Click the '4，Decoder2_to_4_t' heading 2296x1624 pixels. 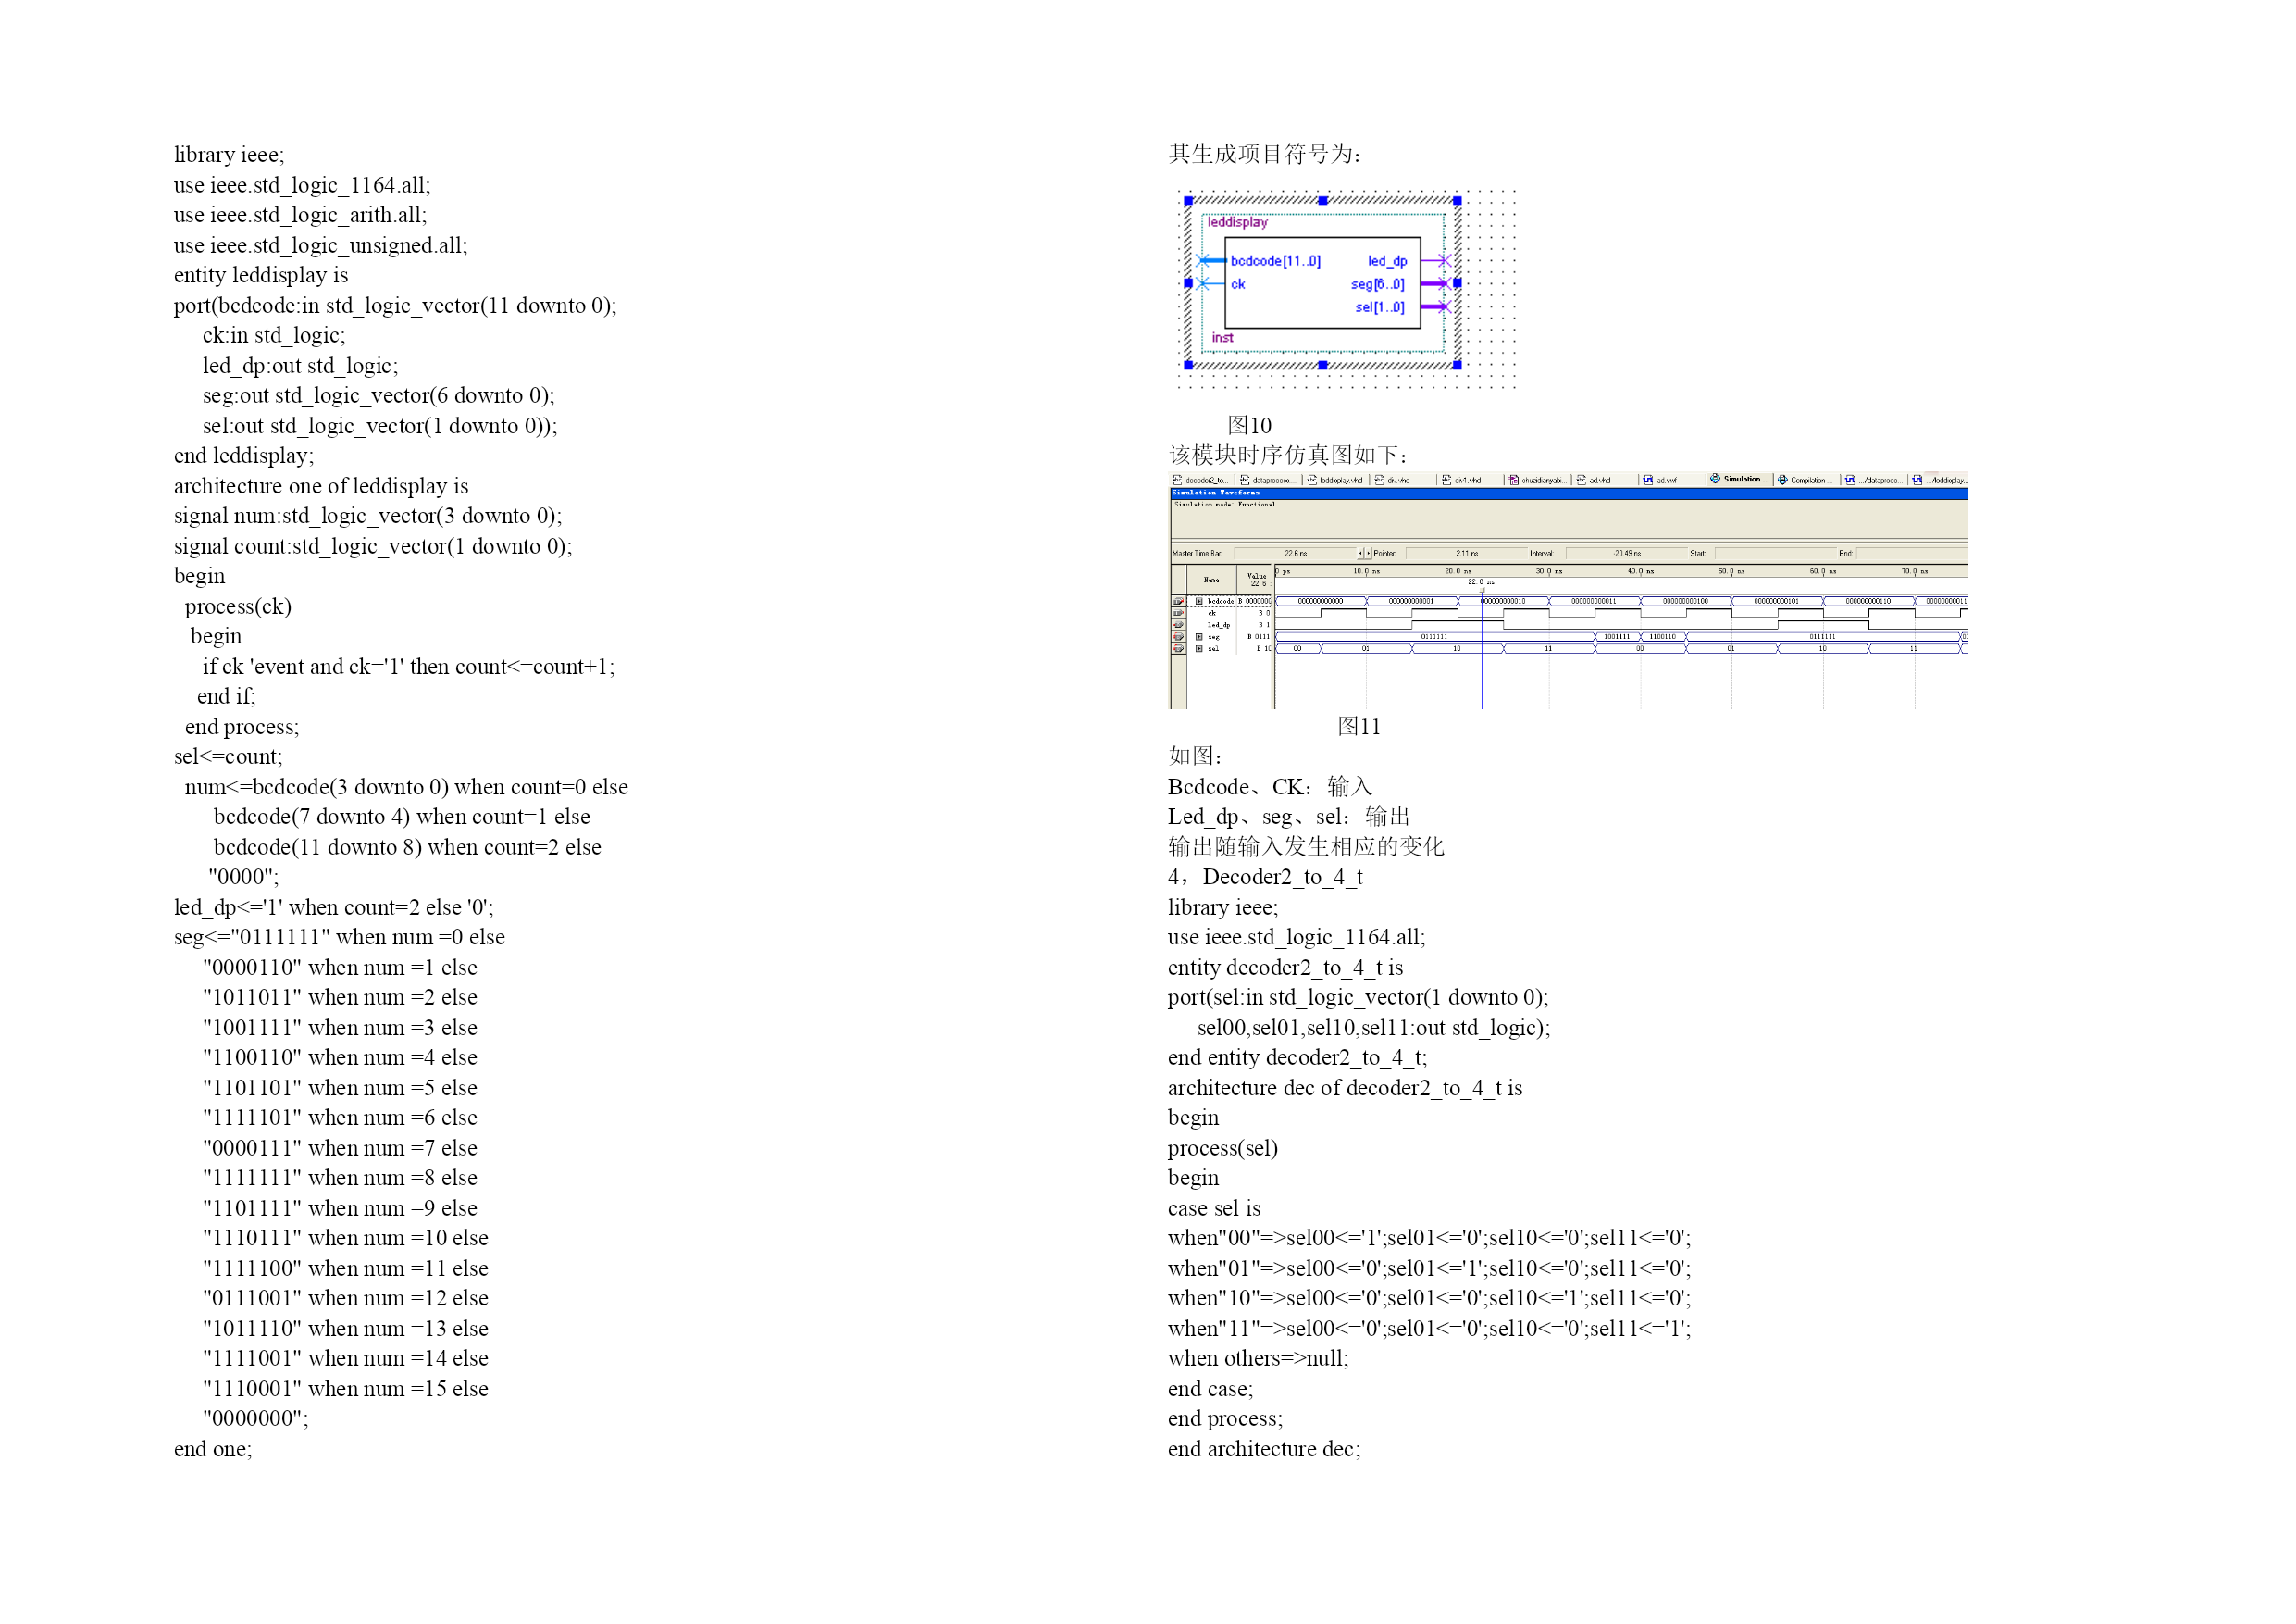point(1265,877)
